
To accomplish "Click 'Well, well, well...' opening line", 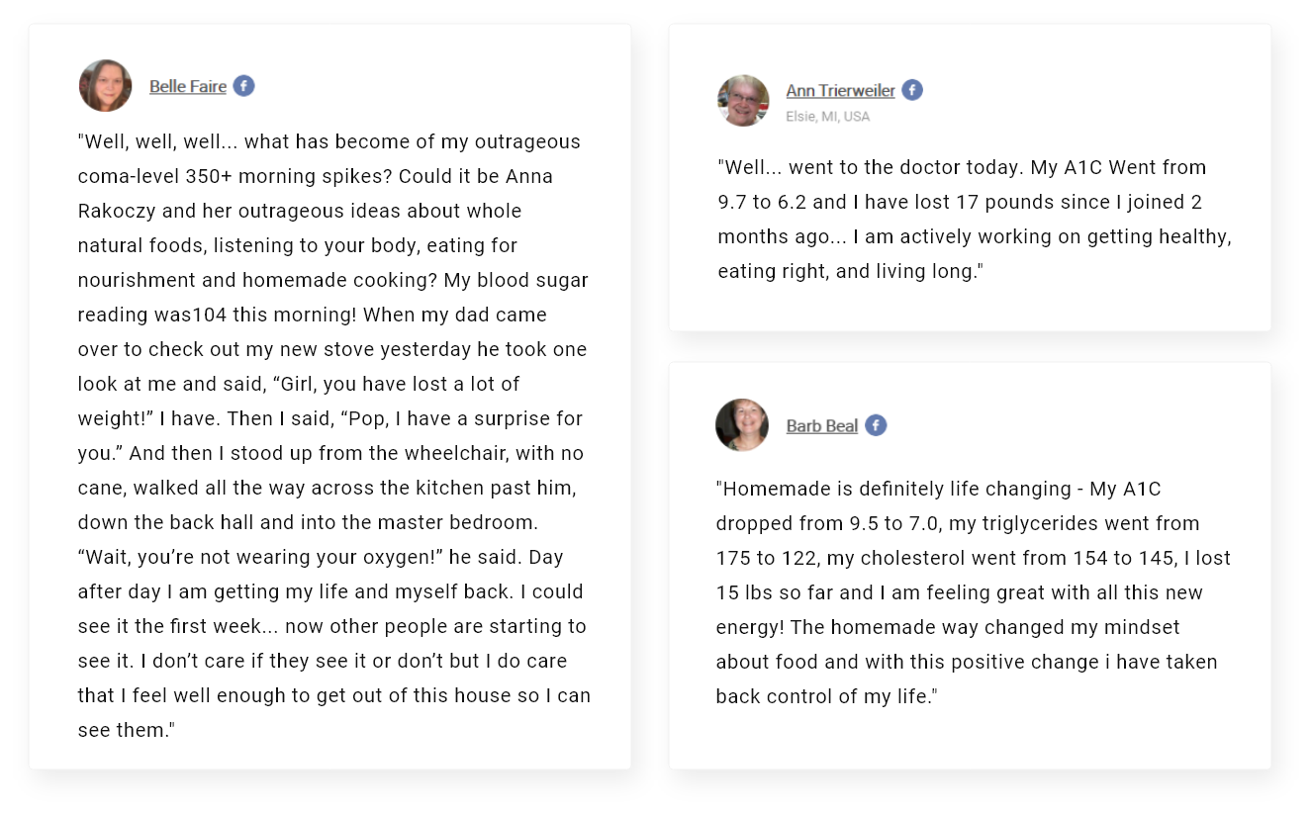I will pos(158,141).
